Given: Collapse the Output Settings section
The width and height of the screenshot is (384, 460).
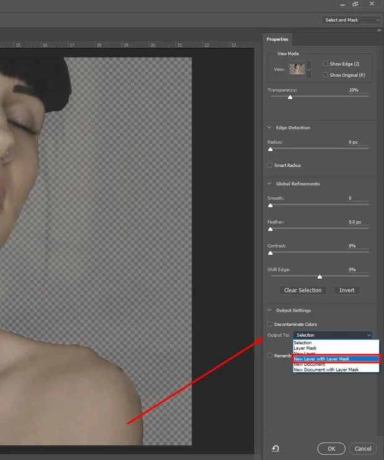Looking at the screenshot, I should [269, 310].
